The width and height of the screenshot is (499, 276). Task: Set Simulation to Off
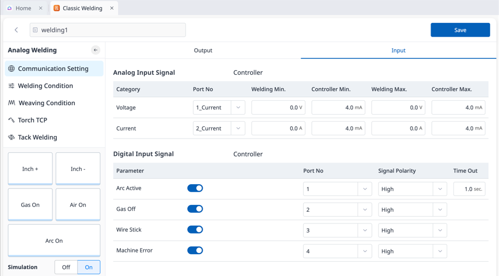tap(66, 267)
